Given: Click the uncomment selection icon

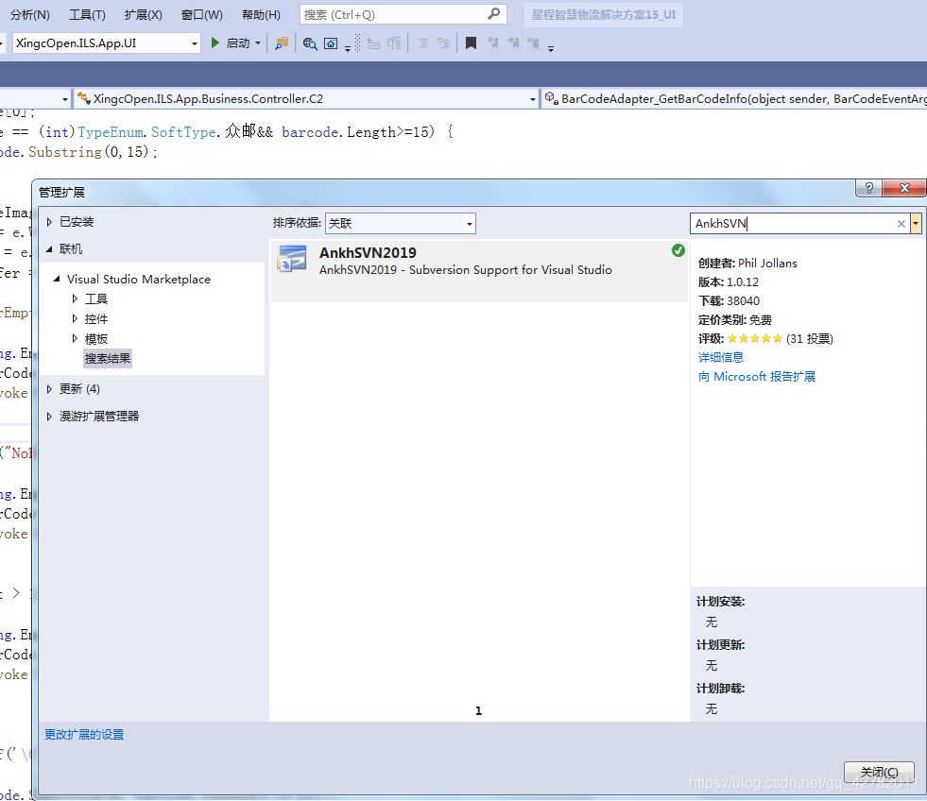Looking at the screenshot, I should pos(443,43).
